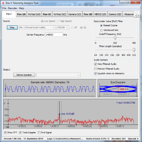Switch to the Fox-1A tab

tap(21, 14)
